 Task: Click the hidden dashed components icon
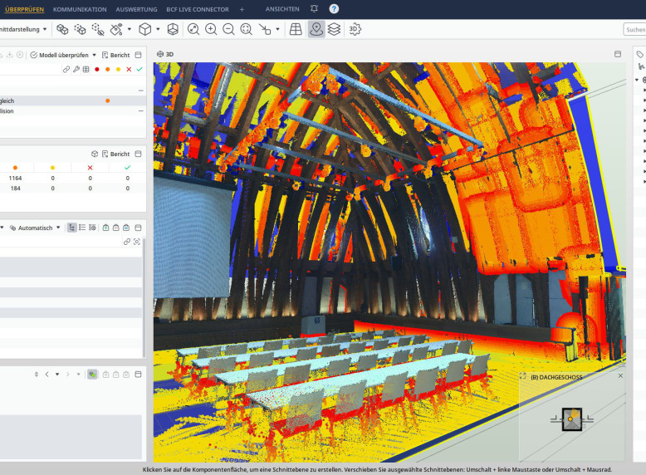pos(98,29)
